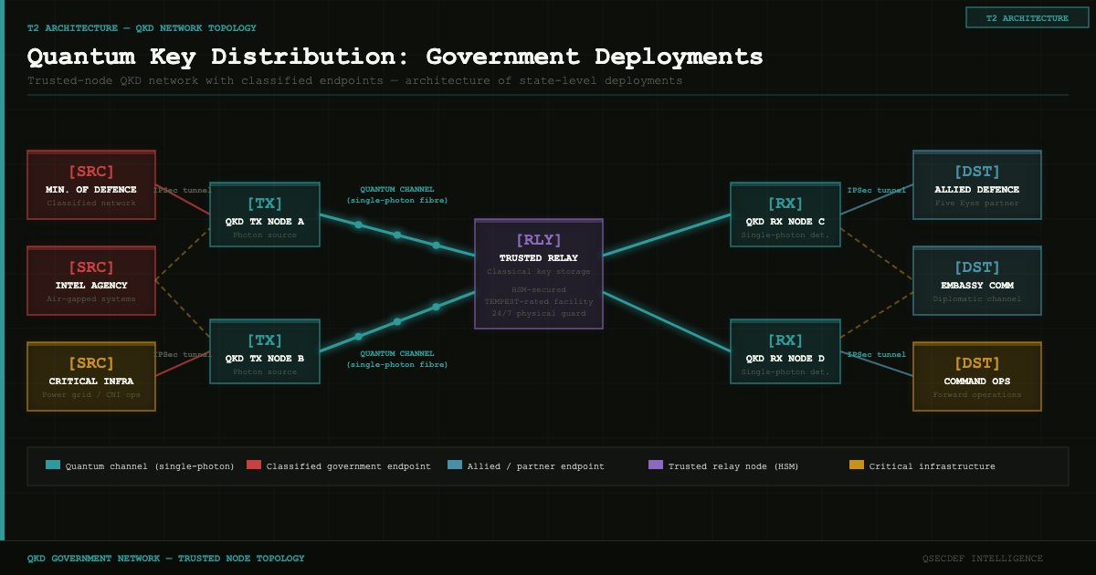Select the Trusted Relay node
Screen dimensions: 1096x575
click(539, 274)
